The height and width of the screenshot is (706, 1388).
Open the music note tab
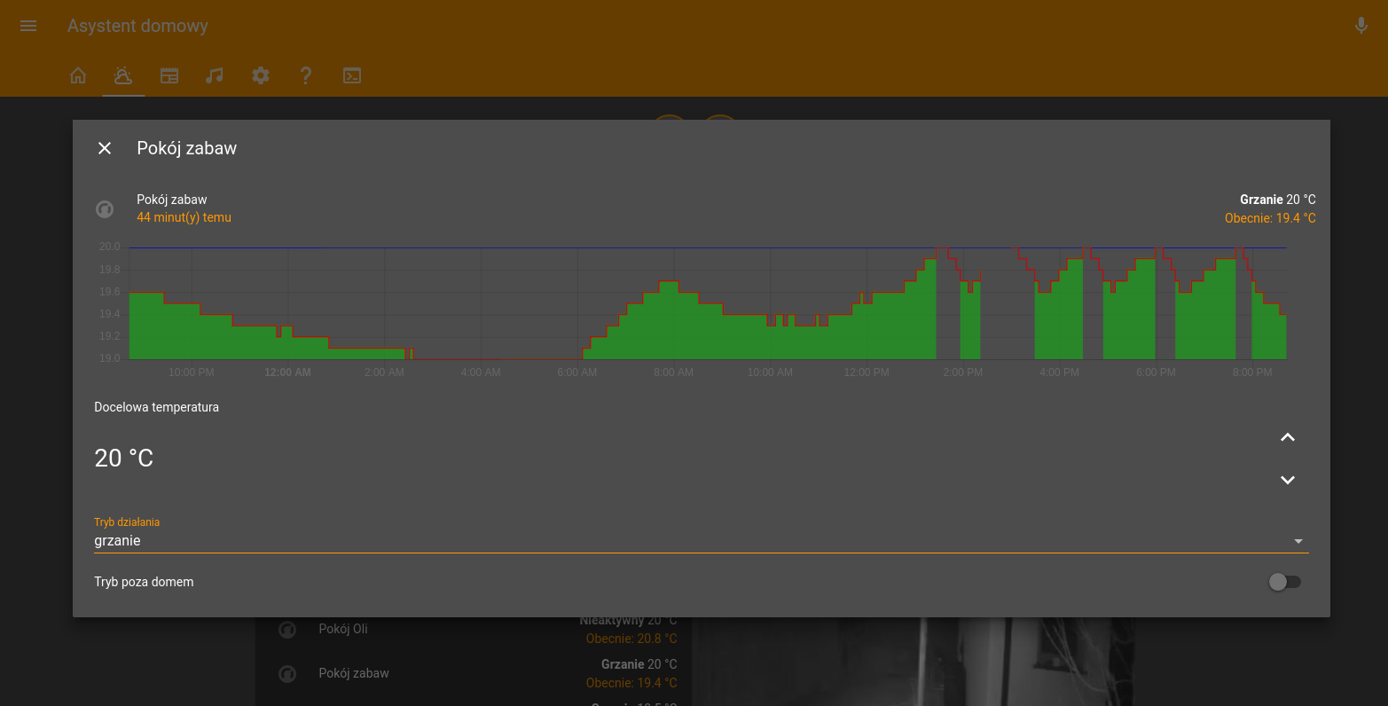(215, 75)
